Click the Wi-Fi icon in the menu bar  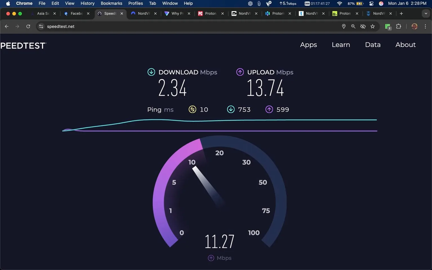(x=339, y=3)
